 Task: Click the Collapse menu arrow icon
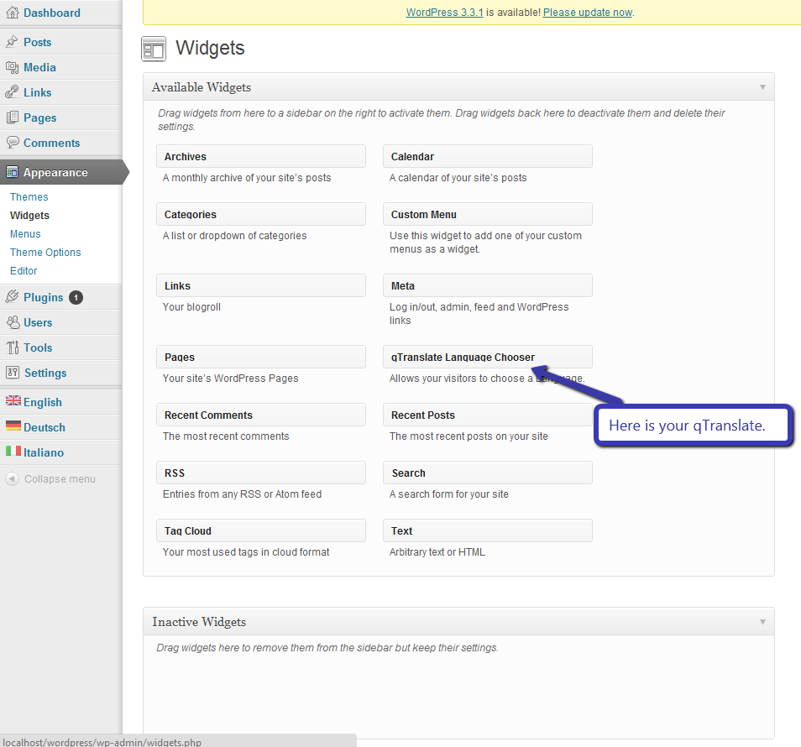tap(13, 479)
